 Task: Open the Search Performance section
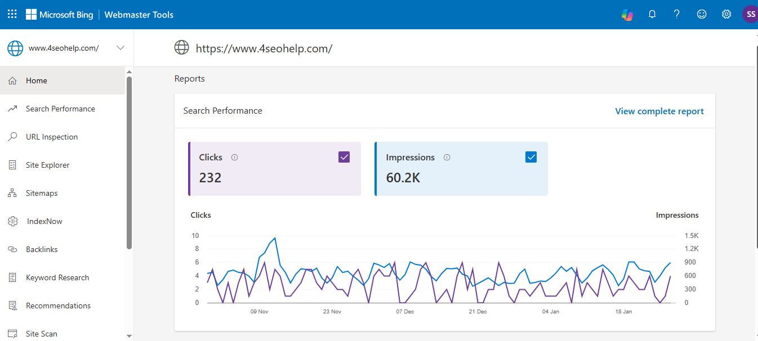click(60, 108)
